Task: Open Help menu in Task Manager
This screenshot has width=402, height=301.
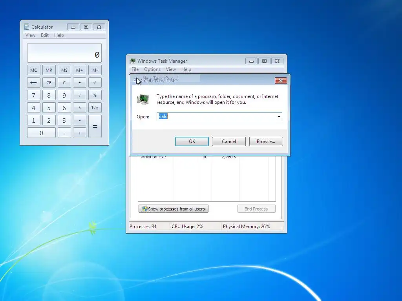Action: pos(186,69)
